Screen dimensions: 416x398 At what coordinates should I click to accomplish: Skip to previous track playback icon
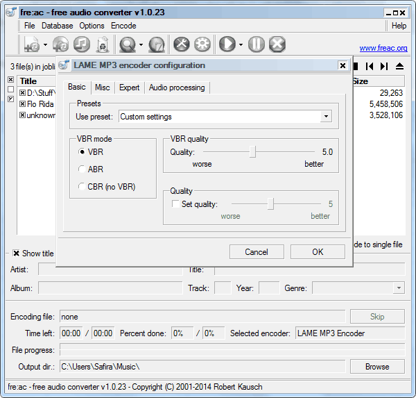370,66
